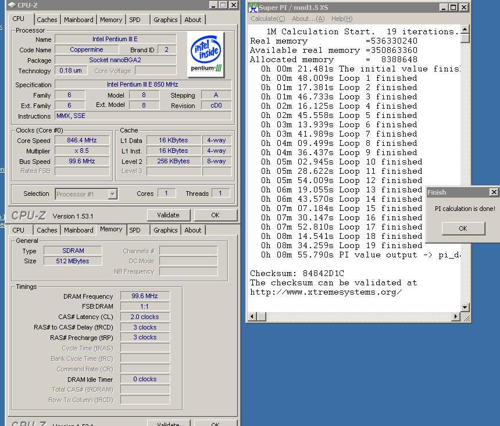The width and height of the screenshot is (500, 426).
Task: Click Core Speed value '846.4 MHz'
Action: 82,140
